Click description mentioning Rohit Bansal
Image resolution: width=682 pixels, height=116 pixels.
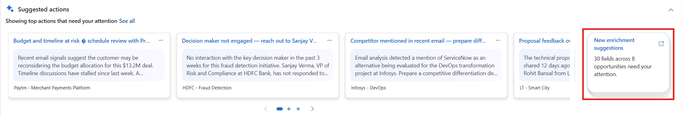[x=547, y=66]
